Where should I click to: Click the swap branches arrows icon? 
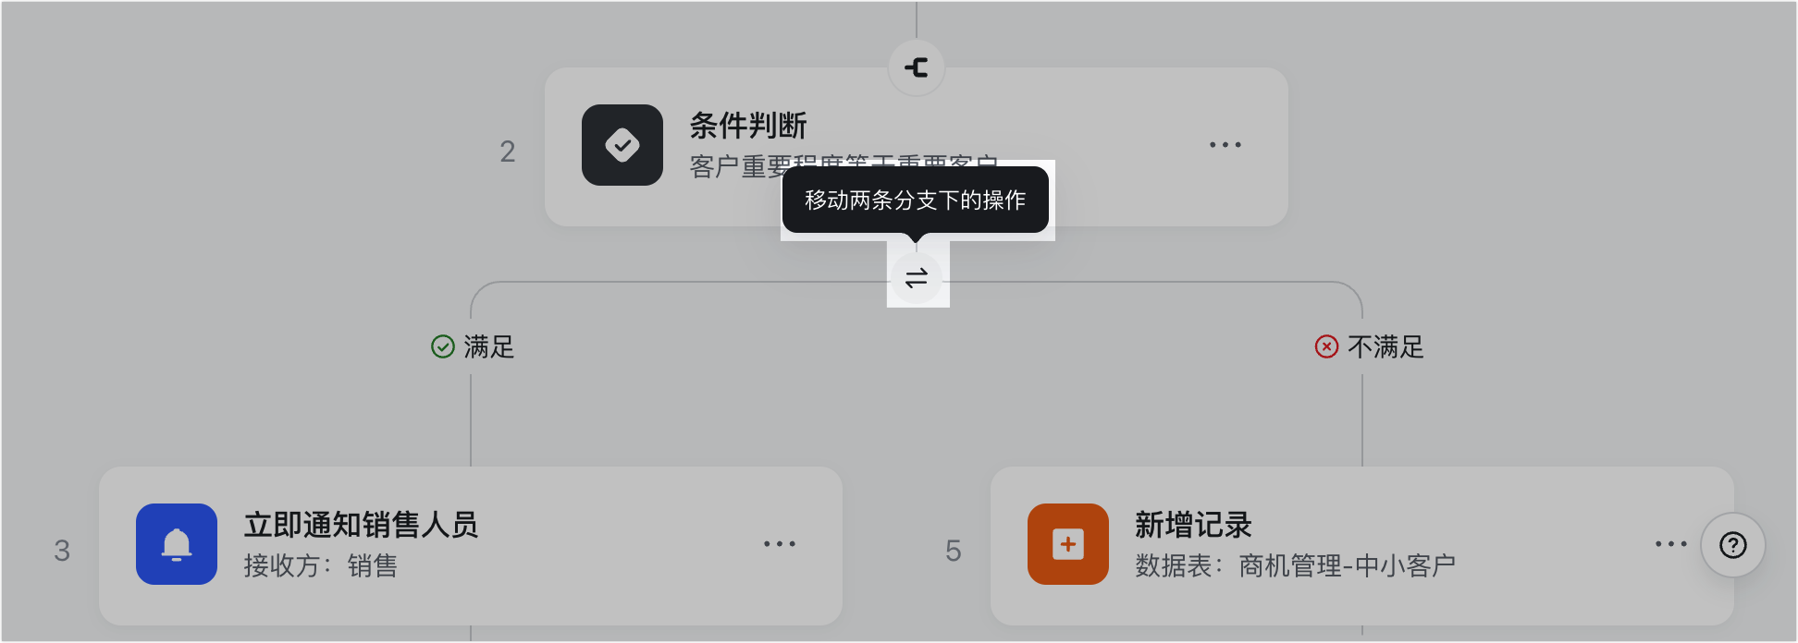pos(917,278)
